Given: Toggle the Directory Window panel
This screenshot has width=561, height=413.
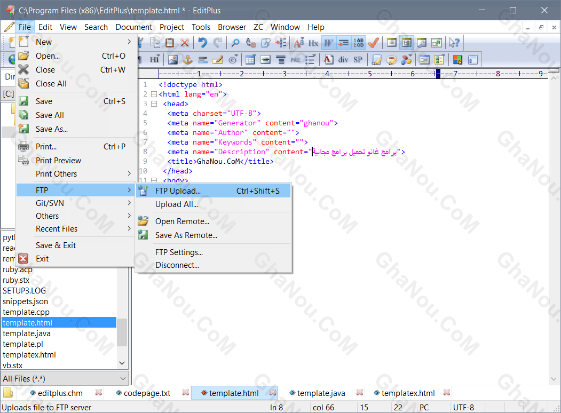Looking at the screenshot, I should (x=406, y=43).
